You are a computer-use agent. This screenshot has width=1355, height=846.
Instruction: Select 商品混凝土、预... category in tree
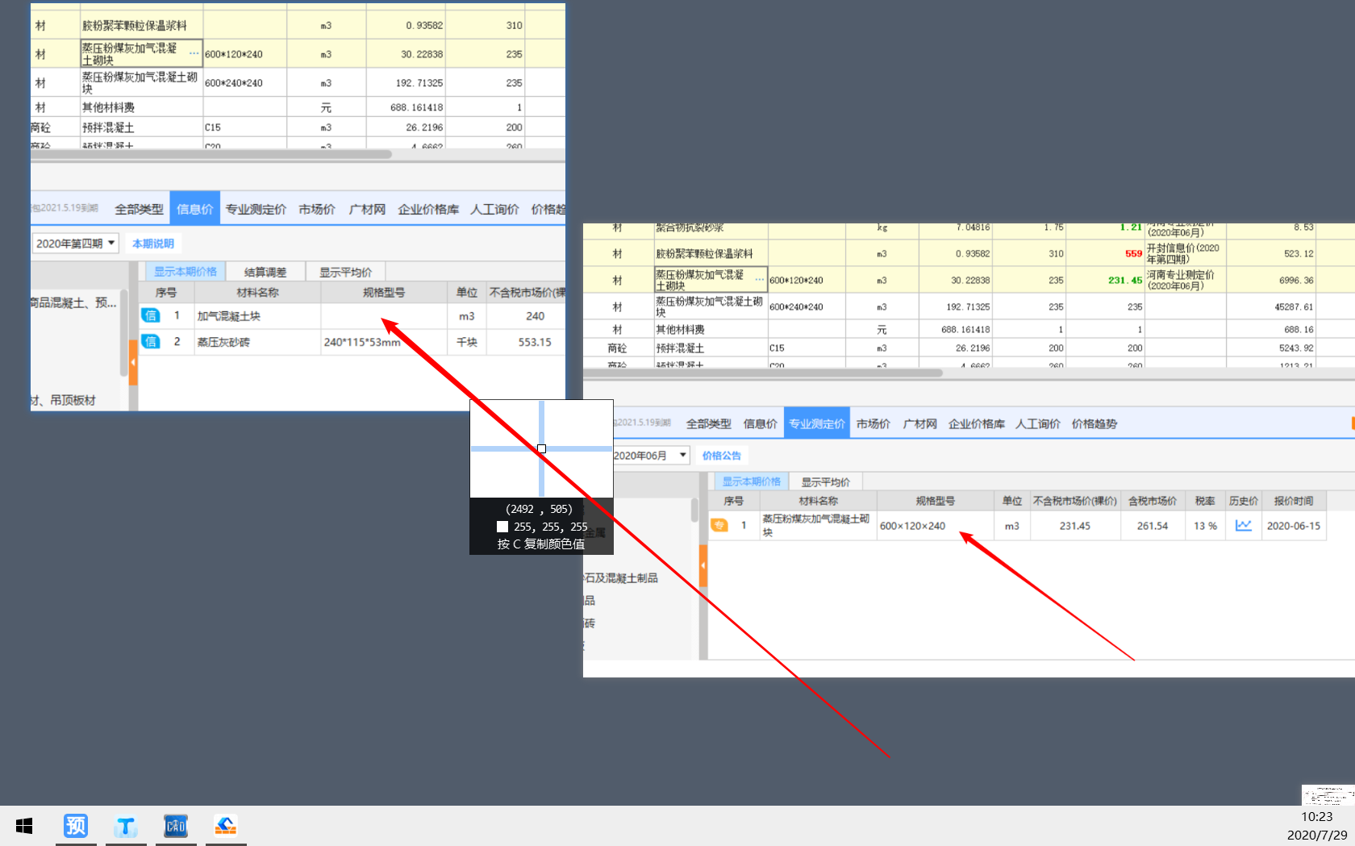pyautogui.click(x=73, y=303)
